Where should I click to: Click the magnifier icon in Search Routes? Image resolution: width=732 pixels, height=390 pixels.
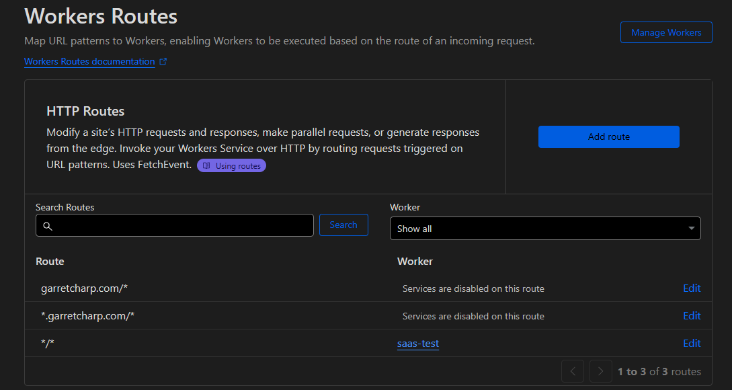(x=48, y=226)
